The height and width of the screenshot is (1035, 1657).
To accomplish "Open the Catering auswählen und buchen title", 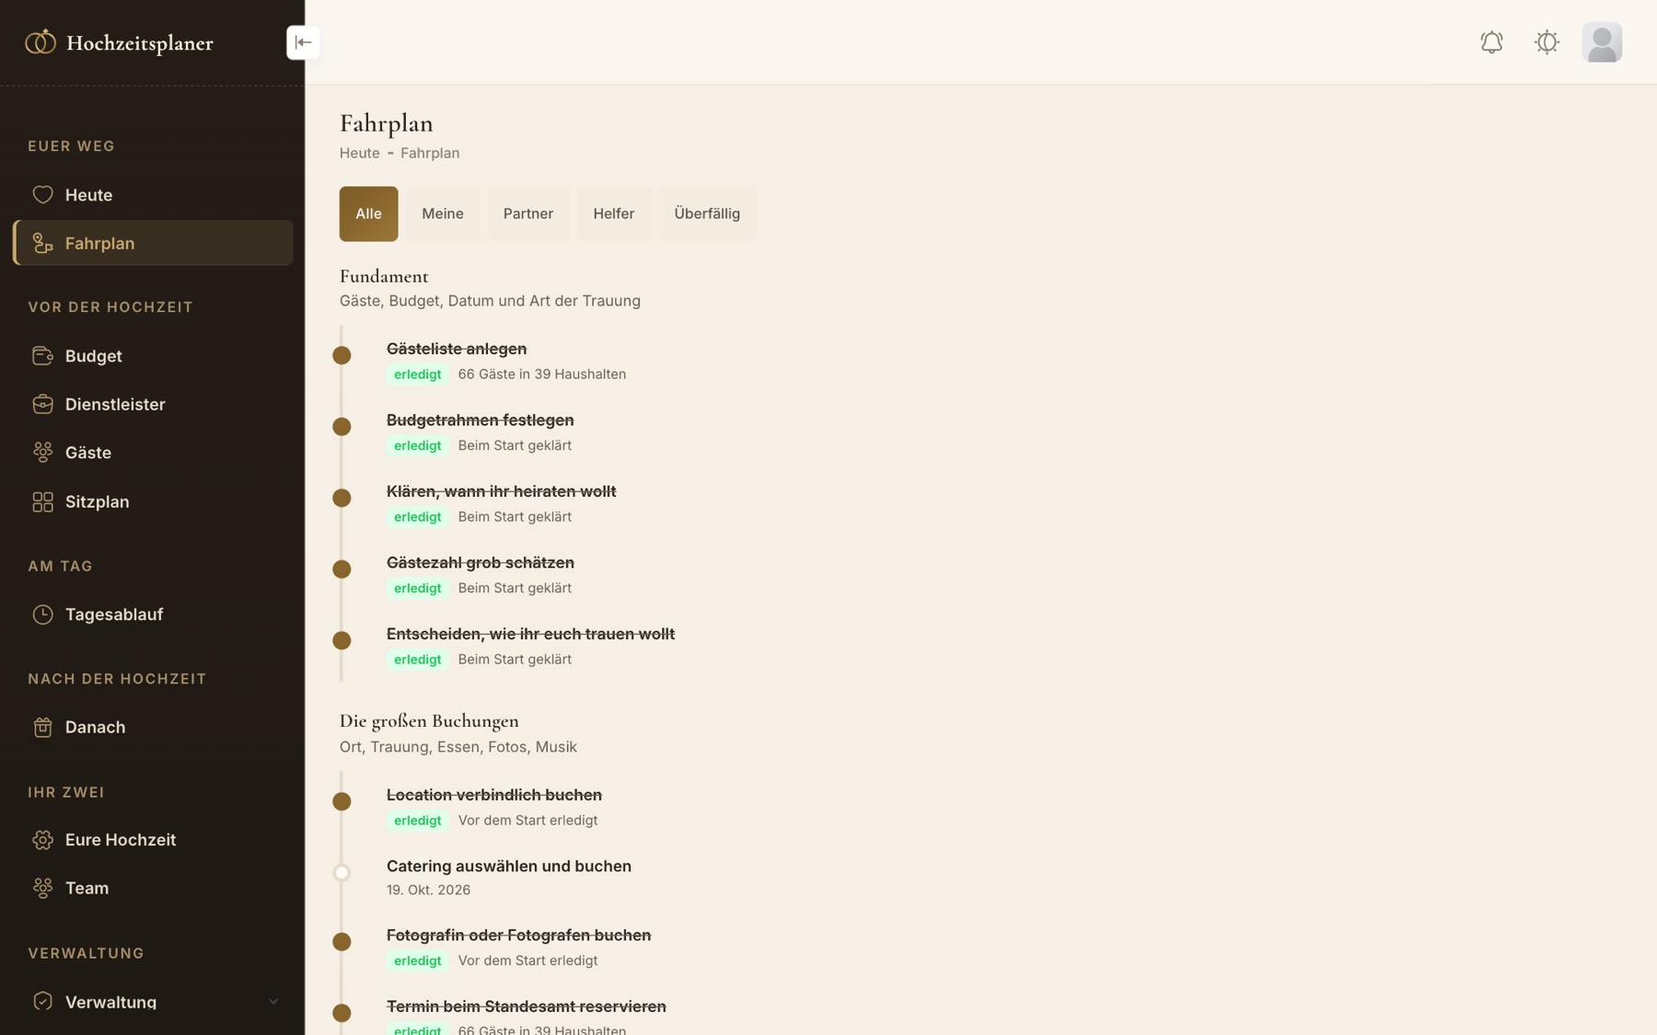I will (509, 866).
